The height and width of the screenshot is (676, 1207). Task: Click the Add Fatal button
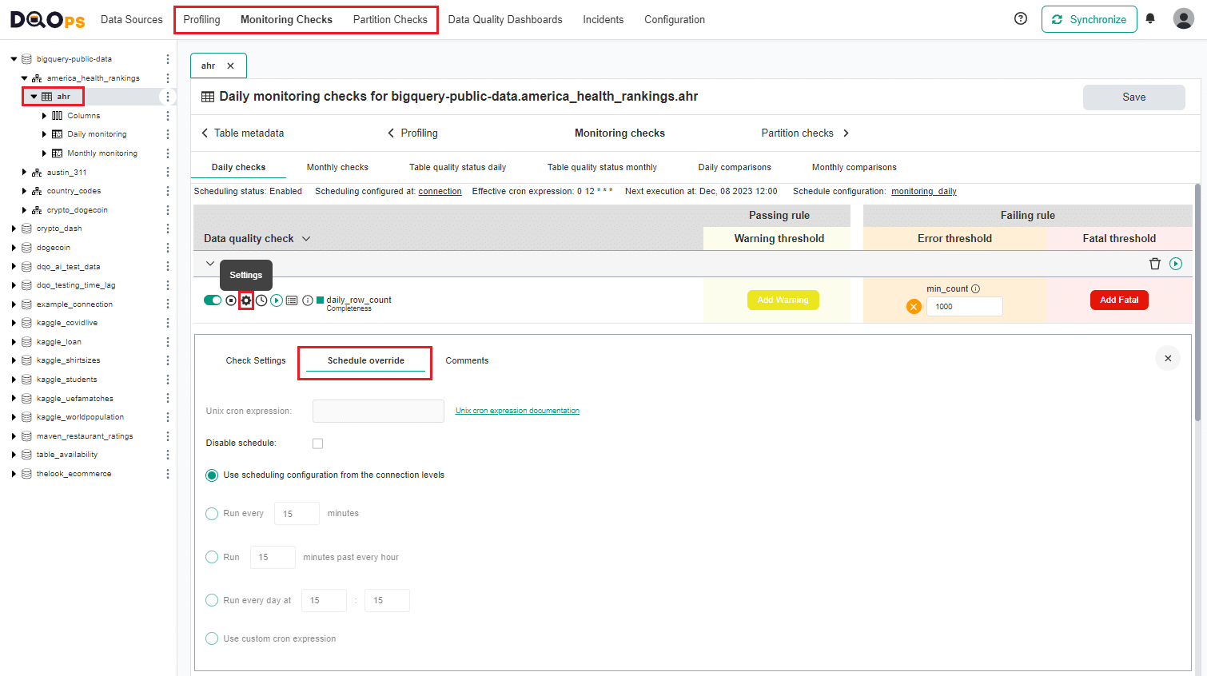1118,300
